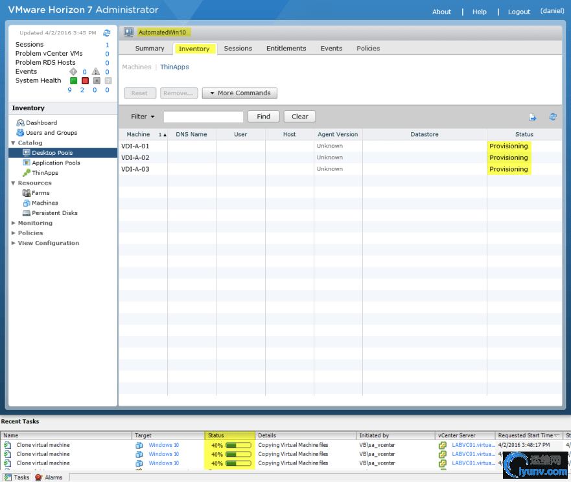Open the Entitlements tab
Screen dimensions: 571x482
[286, 49]
